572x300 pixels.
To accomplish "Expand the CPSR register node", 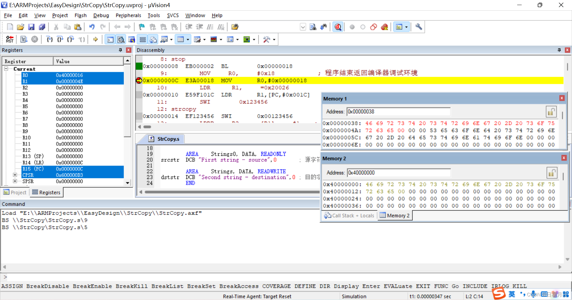I will (x=15, y=175).
